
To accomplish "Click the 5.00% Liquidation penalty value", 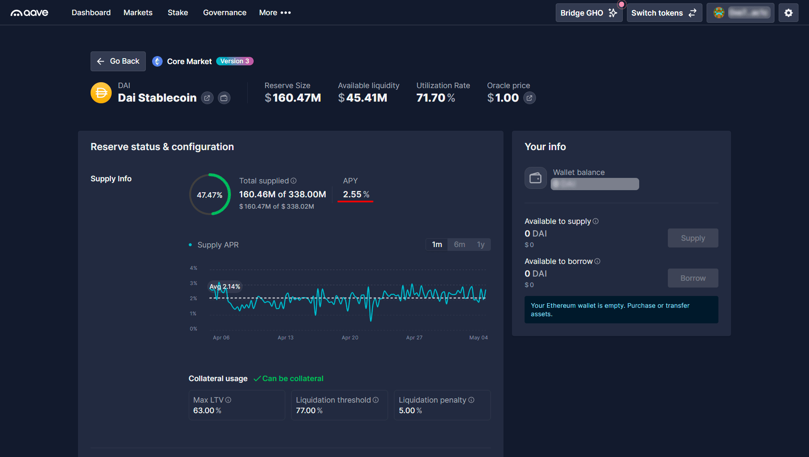I will [x=410, y=411].
